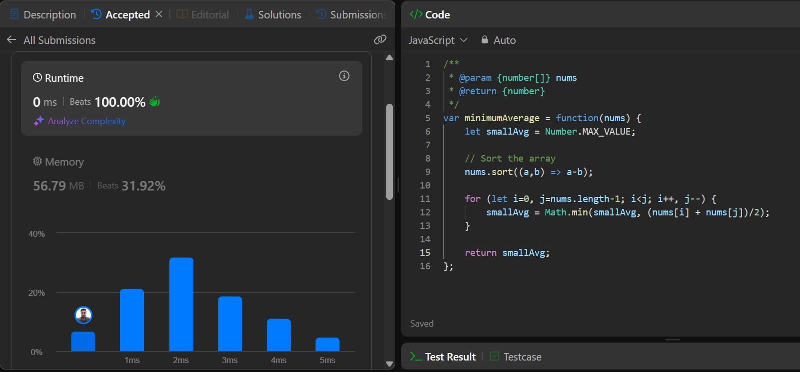Image resolution: width=800 pixels, height=372 pixels.
Task: Click the Analyze Complexity sparkle icon
Action: pyautogui.click(x=38, y=121)
